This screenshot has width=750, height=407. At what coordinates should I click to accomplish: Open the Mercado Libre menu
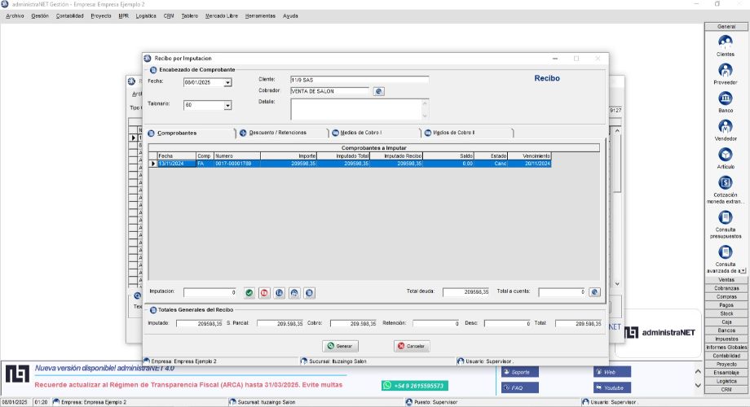click(x=222, y=15)
